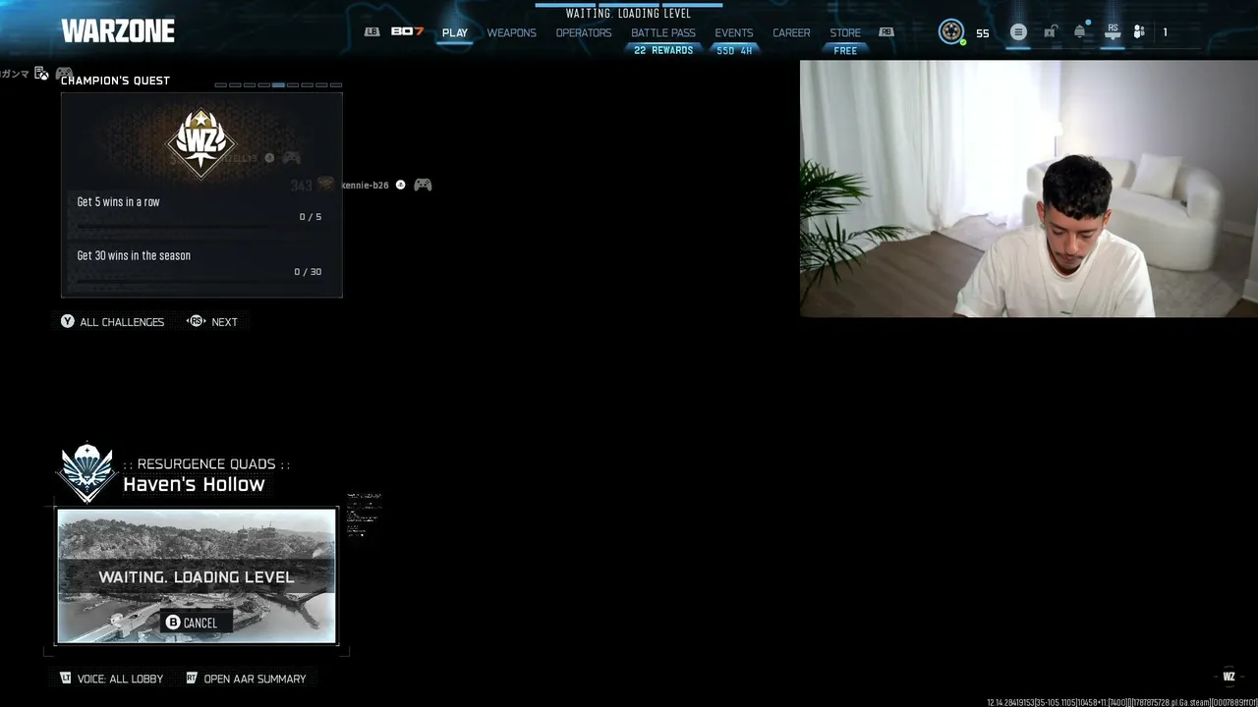Viewport: 1258px width, 707px height.
Task: Select the highlighted challenge page indicator
Action: (x=278, y=84)
